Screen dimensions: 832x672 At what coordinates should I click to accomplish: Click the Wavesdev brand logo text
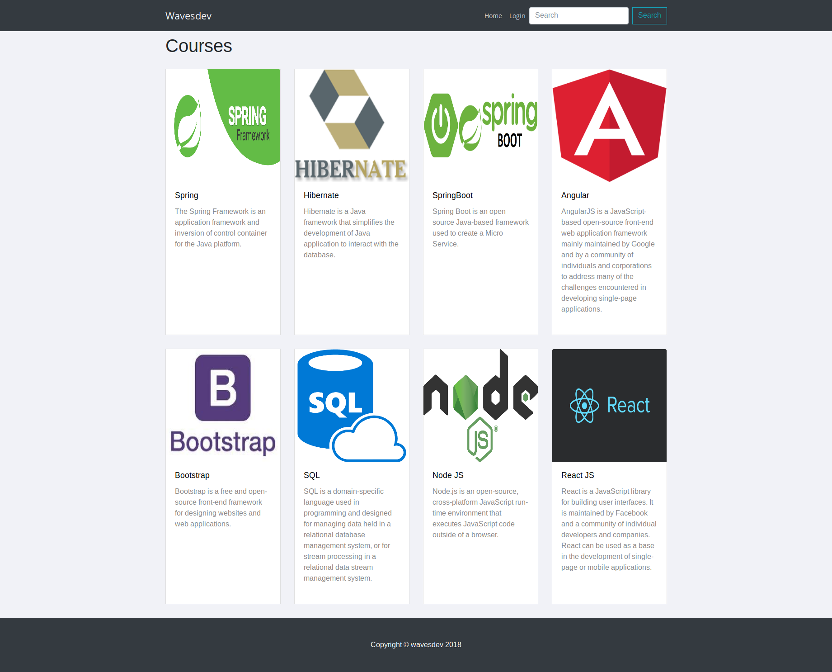click(188, 16)
